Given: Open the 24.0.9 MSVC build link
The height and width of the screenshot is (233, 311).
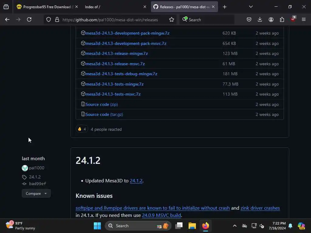Looking at the screenshot, I should [162, 215].
